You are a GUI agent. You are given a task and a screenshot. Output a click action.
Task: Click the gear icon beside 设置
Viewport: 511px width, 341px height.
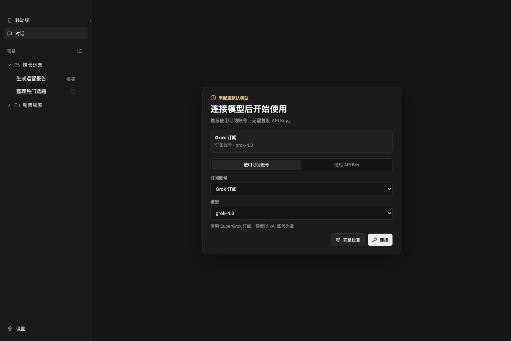pyautogui.click(x=10, y=329)
